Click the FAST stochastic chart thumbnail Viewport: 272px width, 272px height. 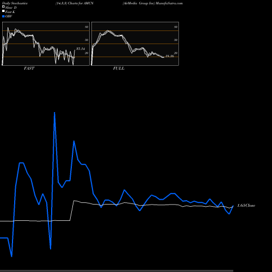click(x=46, y=44)
